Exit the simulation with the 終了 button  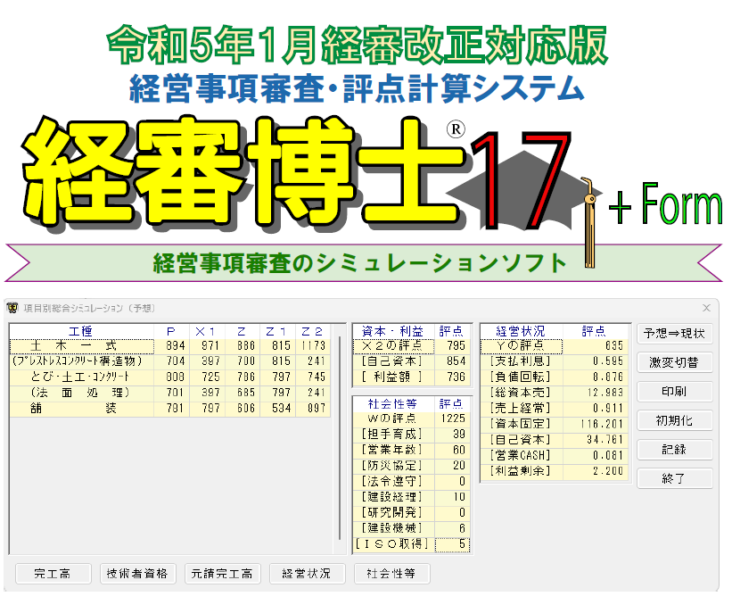pos(675,480)
